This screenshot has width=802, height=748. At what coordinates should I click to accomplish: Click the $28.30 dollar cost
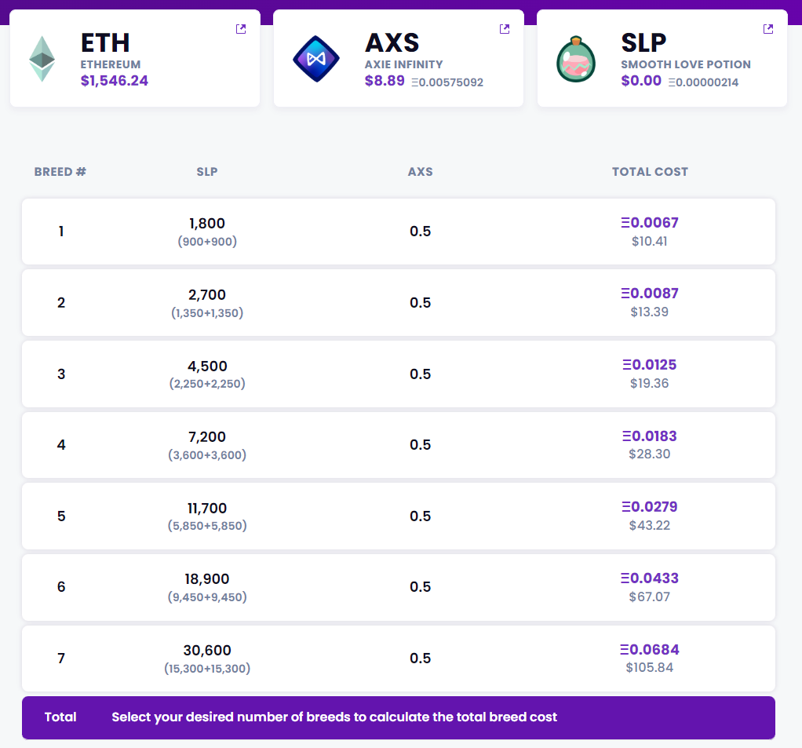tap(650, 454)
